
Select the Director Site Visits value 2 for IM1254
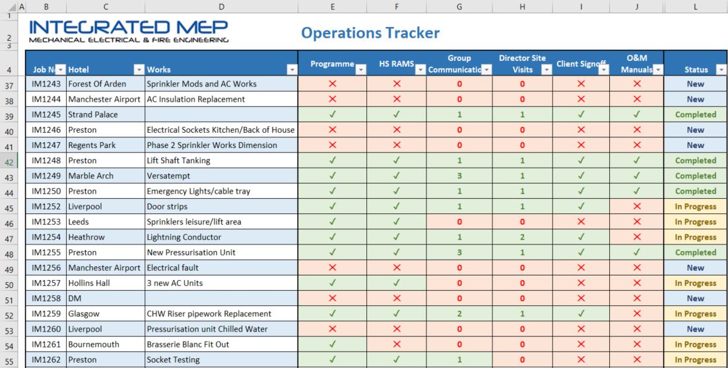(522, 237)
